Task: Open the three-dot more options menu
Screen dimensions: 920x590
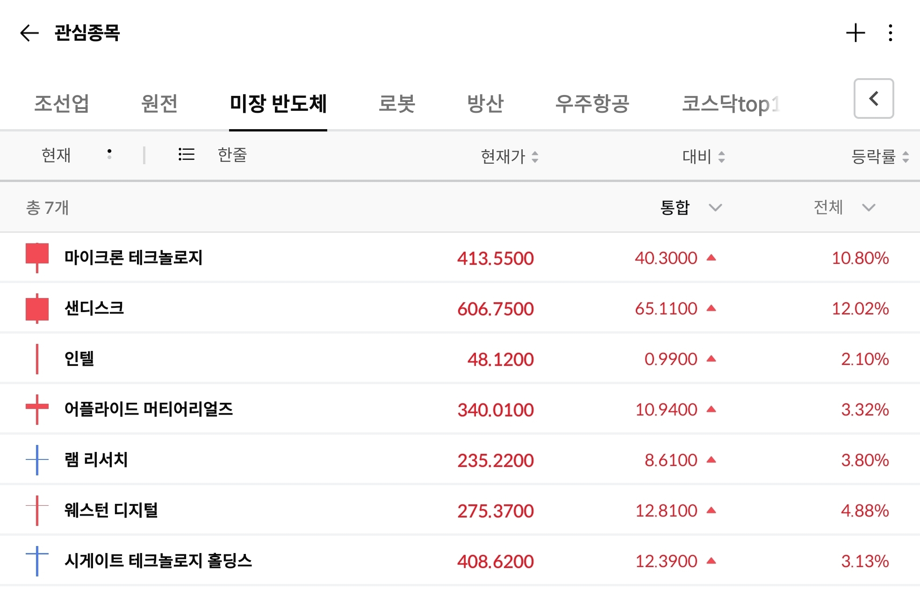Action: pos(890,33)
